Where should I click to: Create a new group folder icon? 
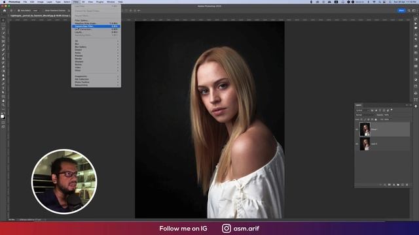coord(398,185)
